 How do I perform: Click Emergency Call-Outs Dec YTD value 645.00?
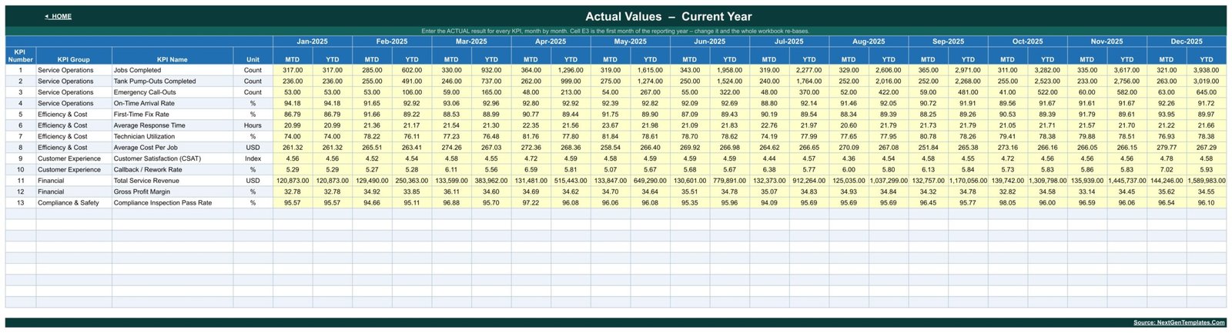pyautogui.click(x=1207, y=92)
